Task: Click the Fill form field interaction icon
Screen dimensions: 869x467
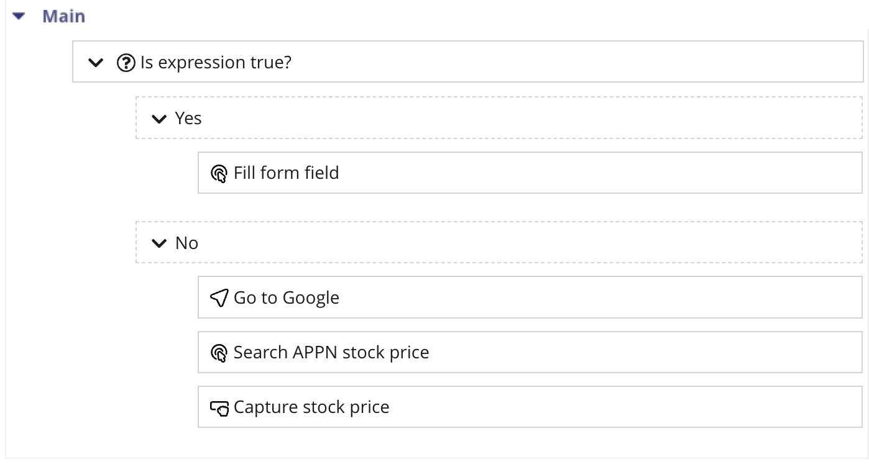Action: (x=219, y=173)
